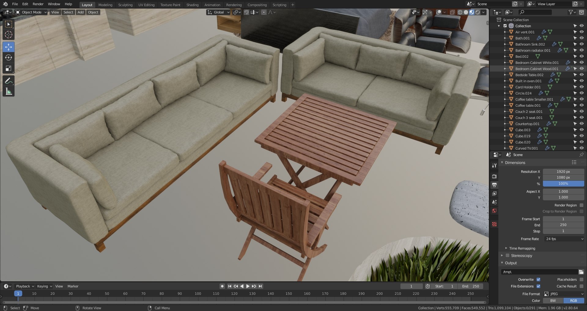Select the Scale tool
The width and height of the screenshot is (587, 311).
pyautogui.click(x=9, y=68)
